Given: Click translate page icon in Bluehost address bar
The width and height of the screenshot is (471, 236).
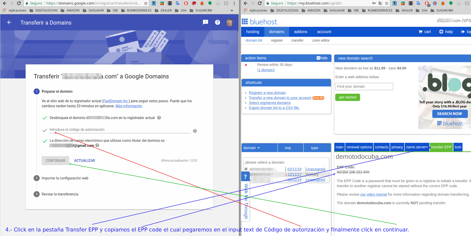Looking at the screenshot, I should coord(380,3).
